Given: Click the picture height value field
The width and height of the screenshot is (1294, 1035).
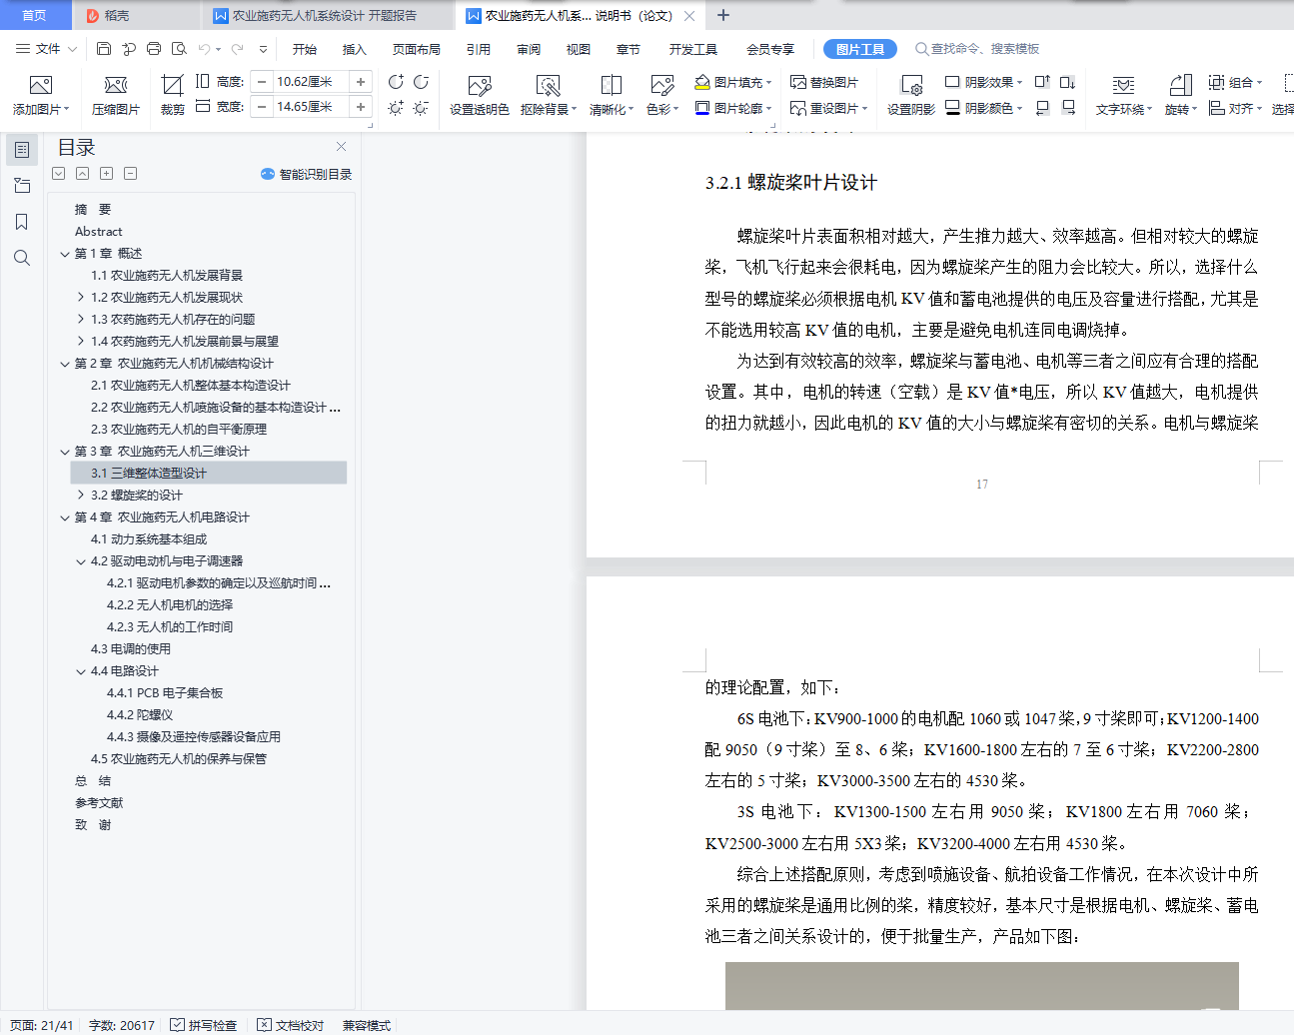Looking at the screenshot, I should 311,82.
